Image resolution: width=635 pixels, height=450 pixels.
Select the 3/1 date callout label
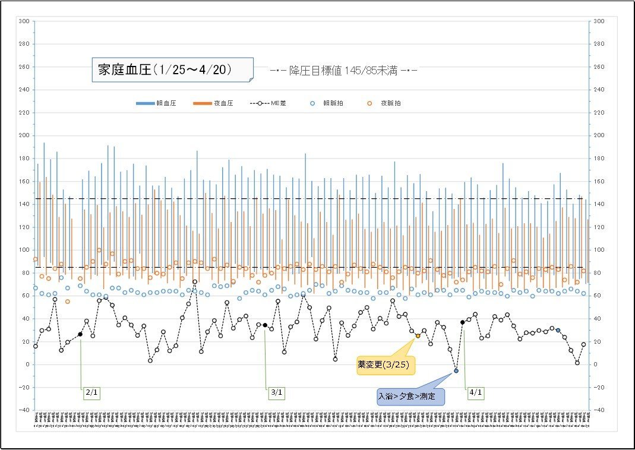(x=277, y=392)
